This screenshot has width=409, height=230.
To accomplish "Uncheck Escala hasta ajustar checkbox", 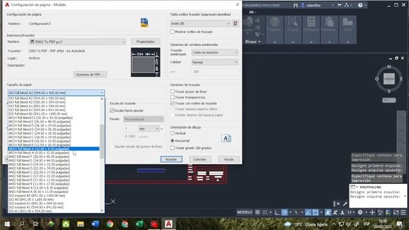I will click(x=112, y=111).
